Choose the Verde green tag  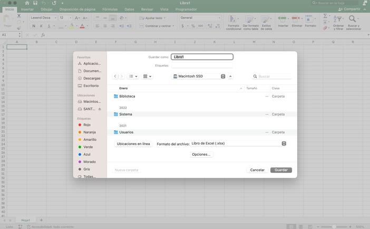click(86, 147)
